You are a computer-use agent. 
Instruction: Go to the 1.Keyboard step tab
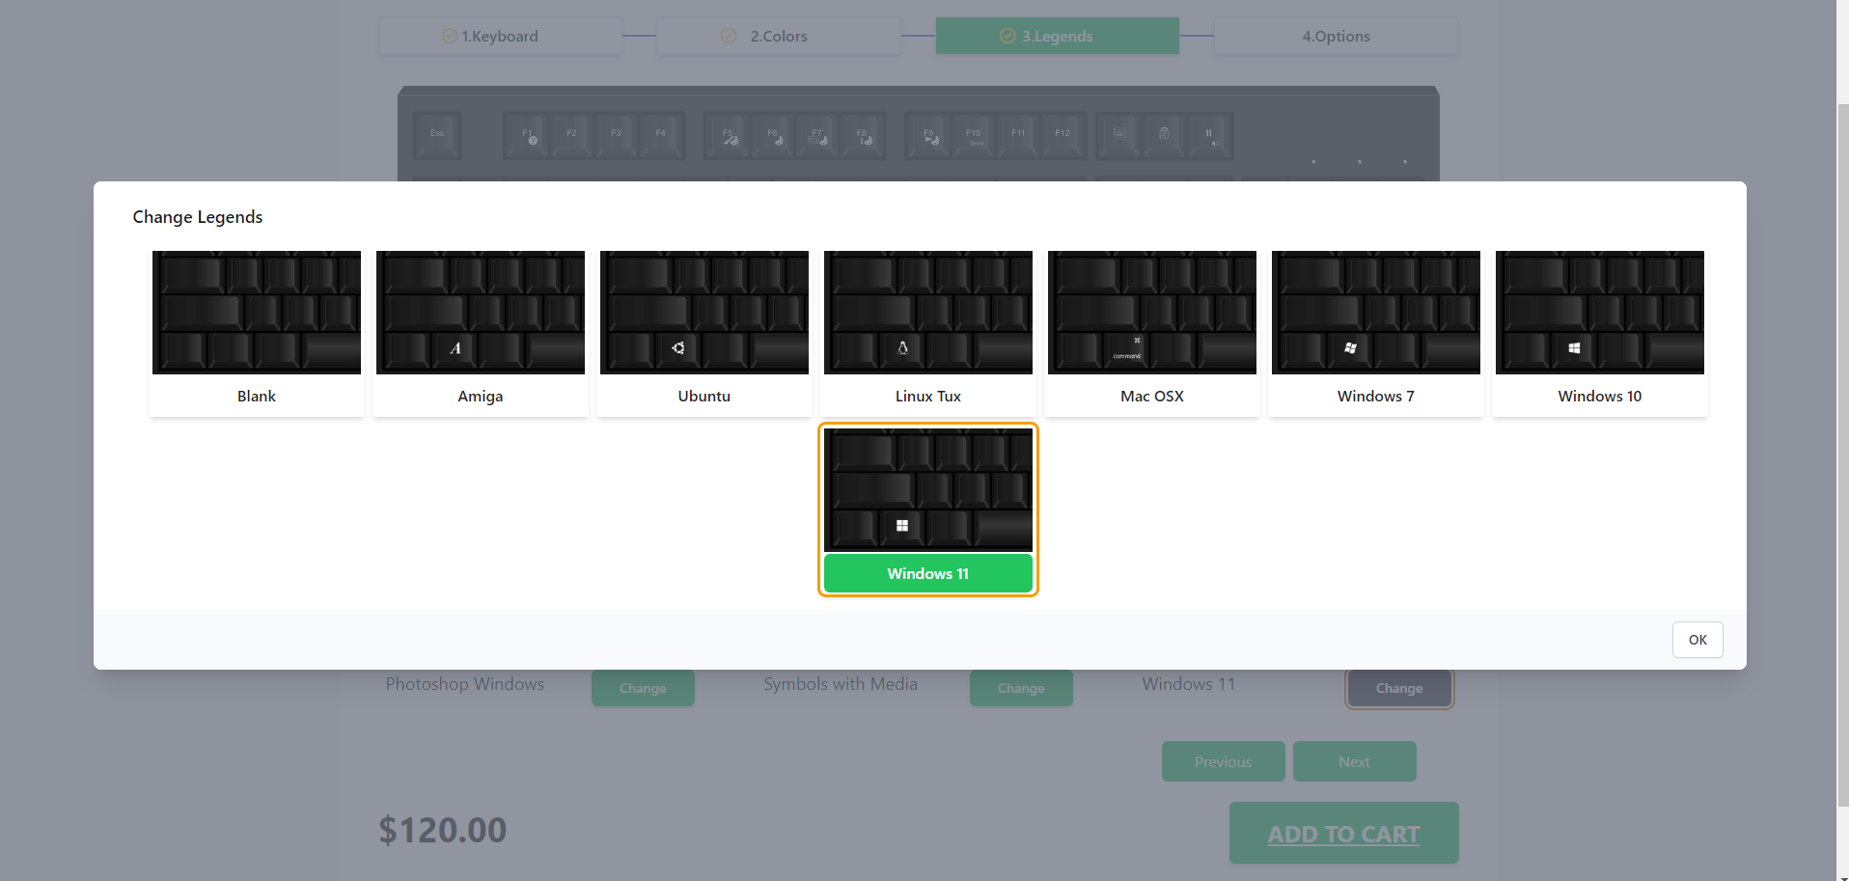(500, 36)
